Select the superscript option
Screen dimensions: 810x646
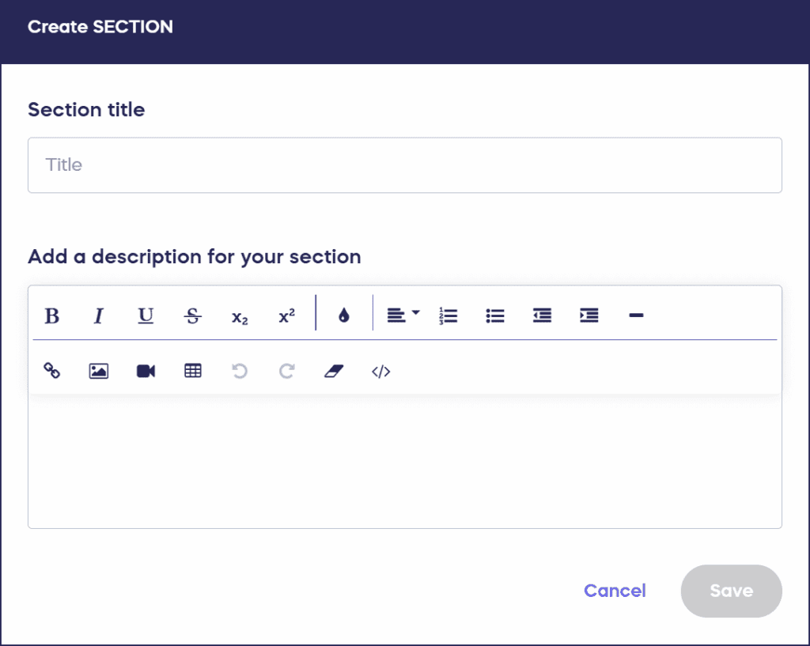pos(286,315)
